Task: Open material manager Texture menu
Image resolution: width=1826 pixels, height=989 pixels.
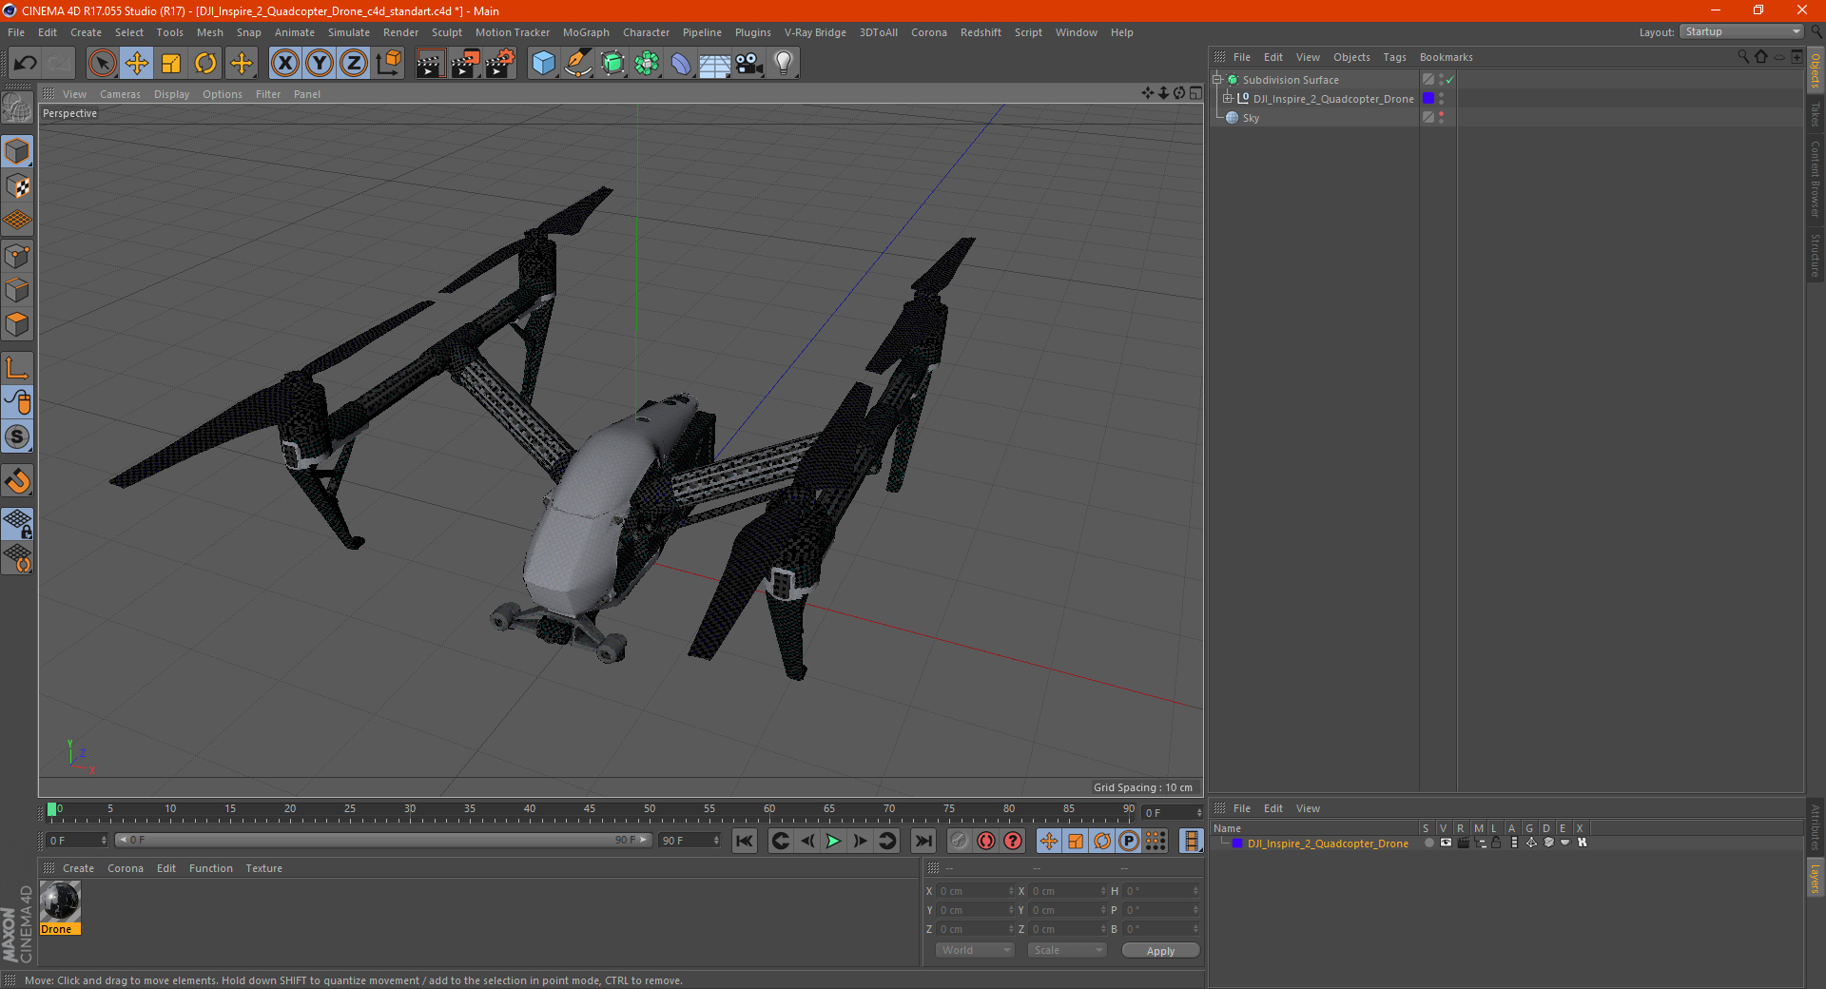Action: click(263, 868)
